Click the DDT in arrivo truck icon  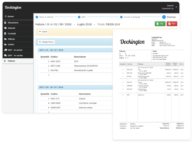[x=6, y=50]
